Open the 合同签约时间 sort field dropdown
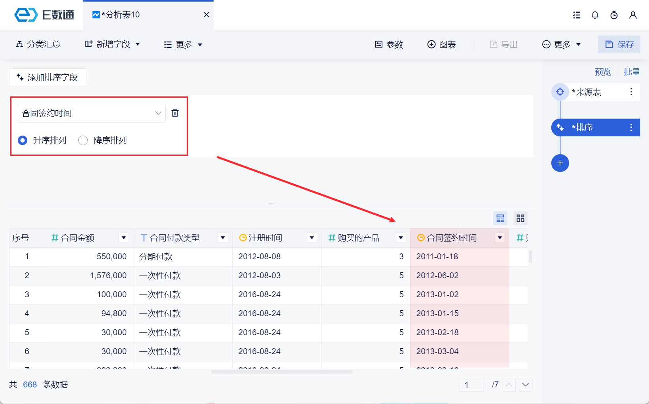The width and height of the screenshot is (649, 404). [92, 113]
